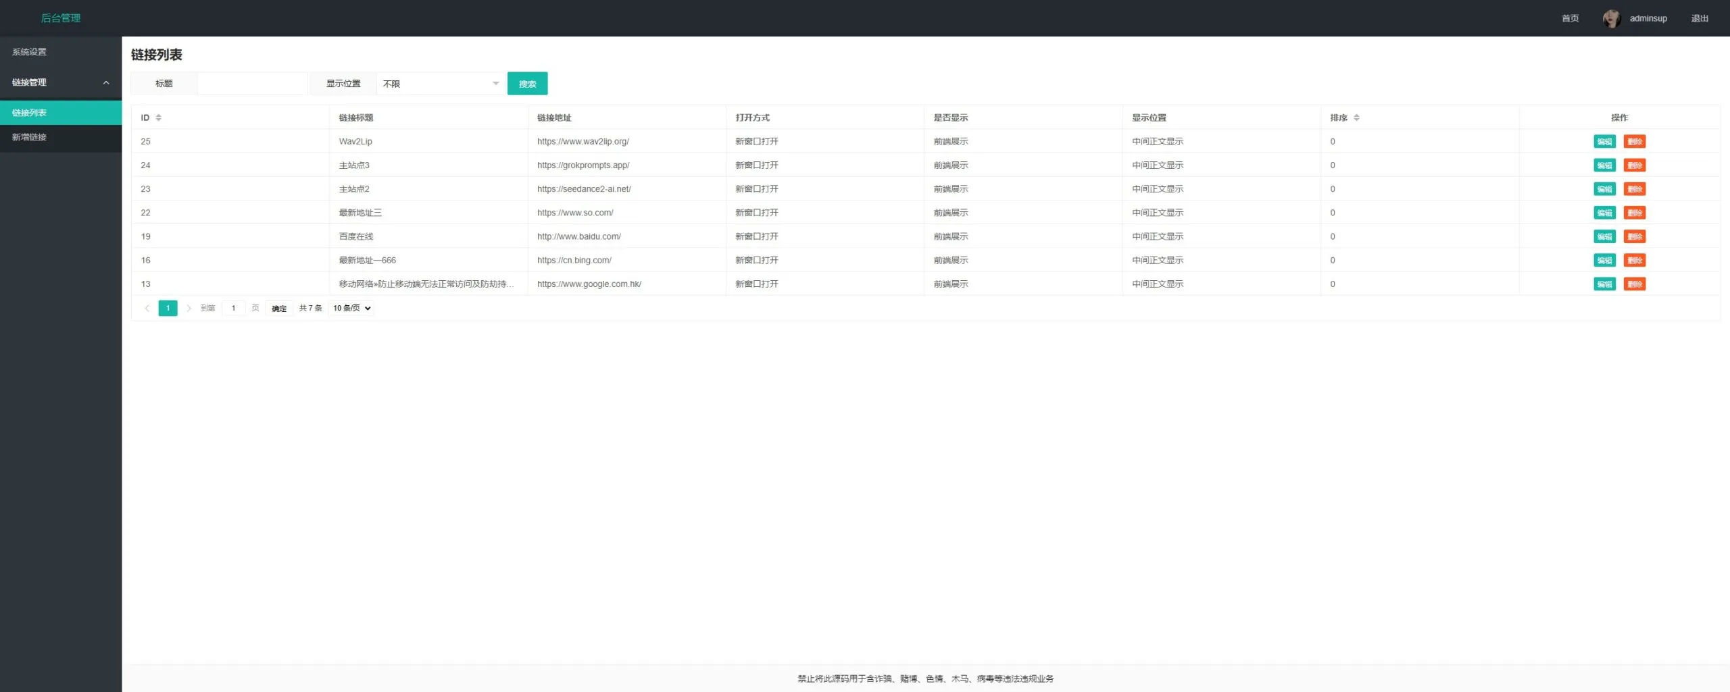Click 退出 to log out

click(1700, 18)
